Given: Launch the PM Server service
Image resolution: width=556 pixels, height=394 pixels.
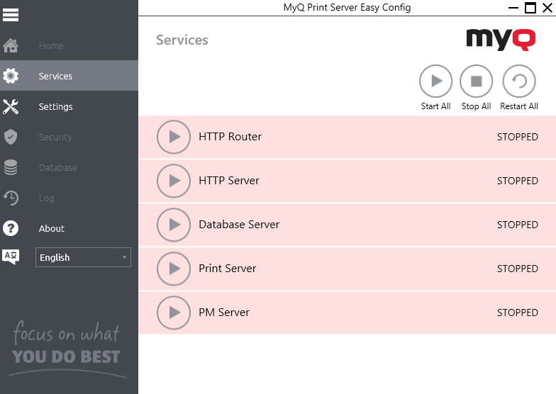Looking at the screenshot, I should [x=174, y=313].
